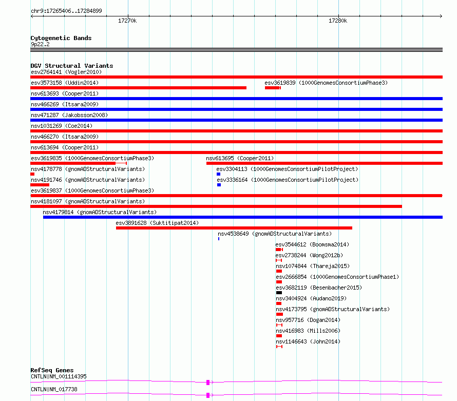Click esv2738244 (Wong2012b) label
The width and height of the screenshot is (457, 401).
(309, 255)
